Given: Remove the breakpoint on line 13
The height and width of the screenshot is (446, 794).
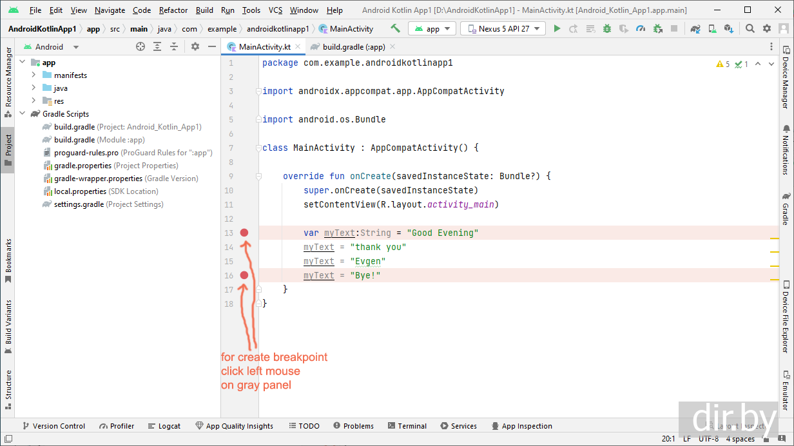Looking at the screenshot, I should [244, 233].
